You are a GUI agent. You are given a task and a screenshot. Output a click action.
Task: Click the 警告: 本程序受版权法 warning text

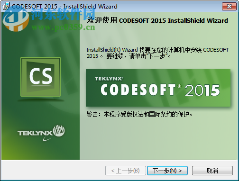pos(139,114)
